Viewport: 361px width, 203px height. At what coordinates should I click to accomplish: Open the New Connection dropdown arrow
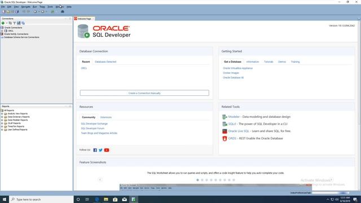click(6, 23)
